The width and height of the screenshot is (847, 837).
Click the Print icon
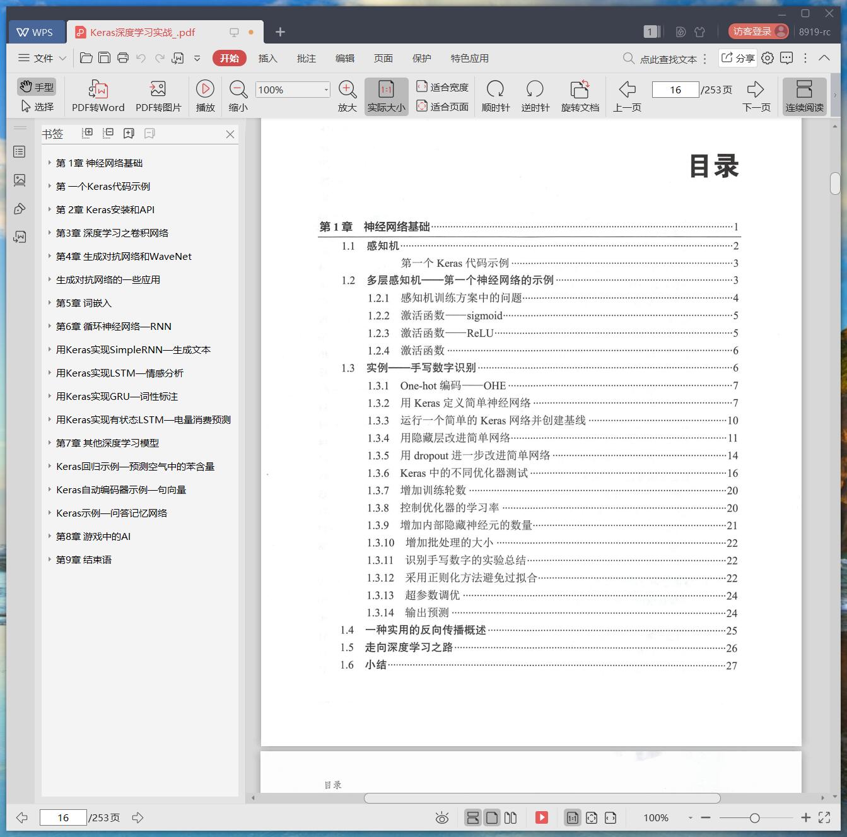123,58
